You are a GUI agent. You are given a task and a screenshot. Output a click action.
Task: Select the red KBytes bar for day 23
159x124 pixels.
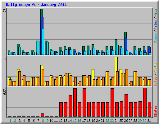(x=112, y=103)
